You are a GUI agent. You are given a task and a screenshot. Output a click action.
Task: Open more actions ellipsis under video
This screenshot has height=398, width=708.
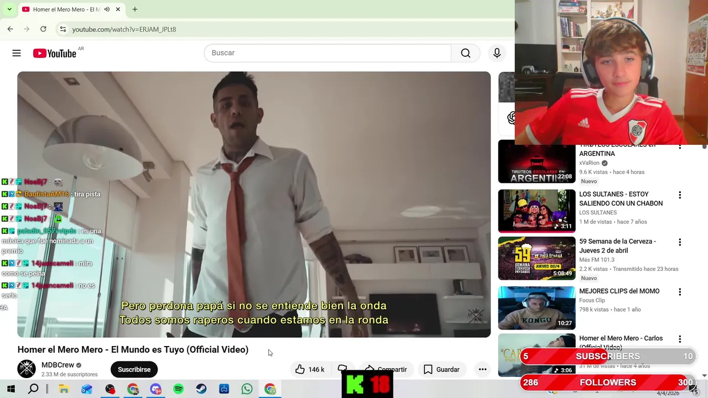[x=482, y=369]
